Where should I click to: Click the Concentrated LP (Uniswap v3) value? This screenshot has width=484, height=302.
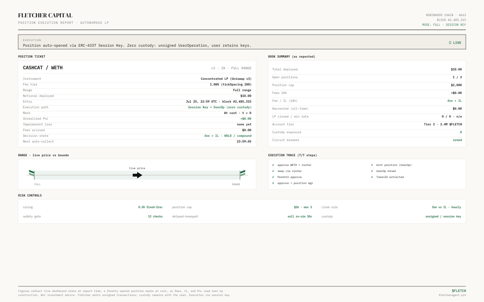[x=226, y=79]
